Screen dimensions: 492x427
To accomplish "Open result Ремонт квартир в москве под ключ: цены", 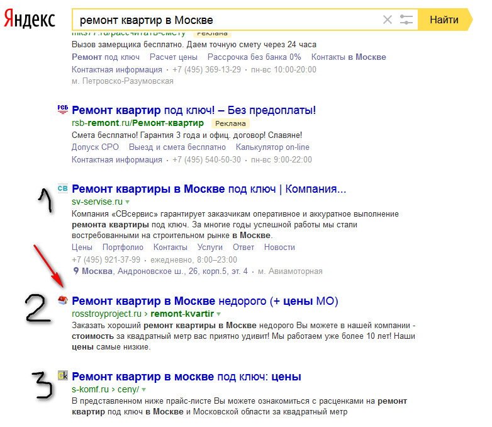I will [186, 377].
